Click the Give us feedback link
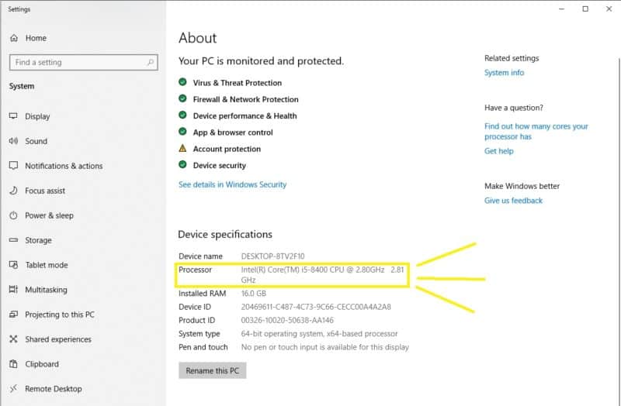 [x=513, y=201]
